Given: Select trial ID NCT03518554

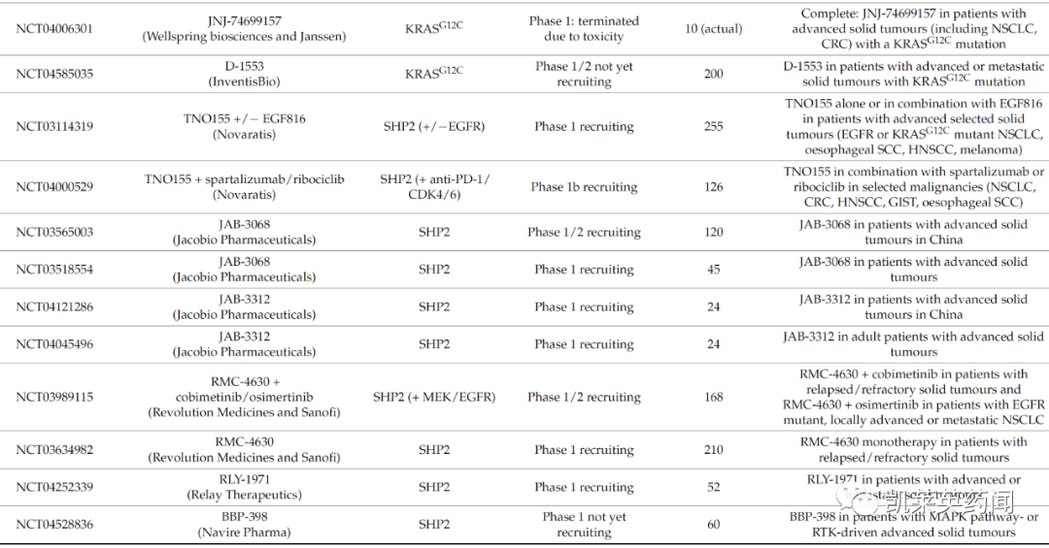Looking at the screenshot, I should pyautogui.click(x=54, y=270).
